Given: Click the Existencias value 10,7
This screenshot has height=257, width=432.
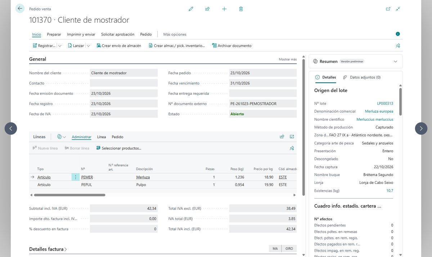Looking at the screenshot, I should click(x=390, y=191).
